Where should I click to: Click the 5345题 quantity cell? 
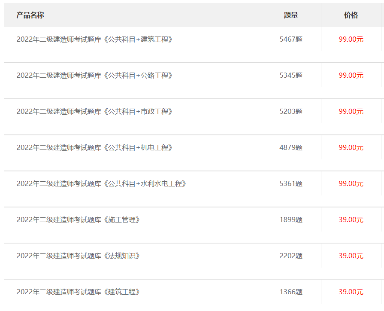pos(291,76)
